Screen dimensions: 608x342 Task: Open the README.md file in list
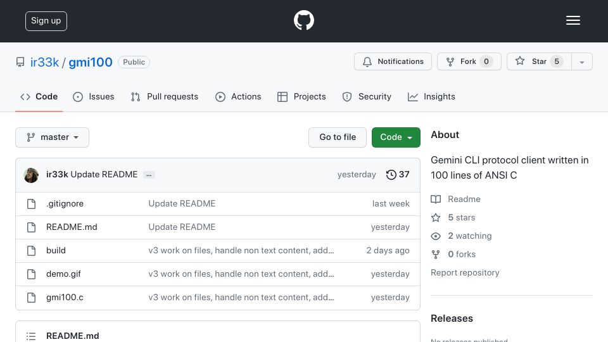(72, 227)
